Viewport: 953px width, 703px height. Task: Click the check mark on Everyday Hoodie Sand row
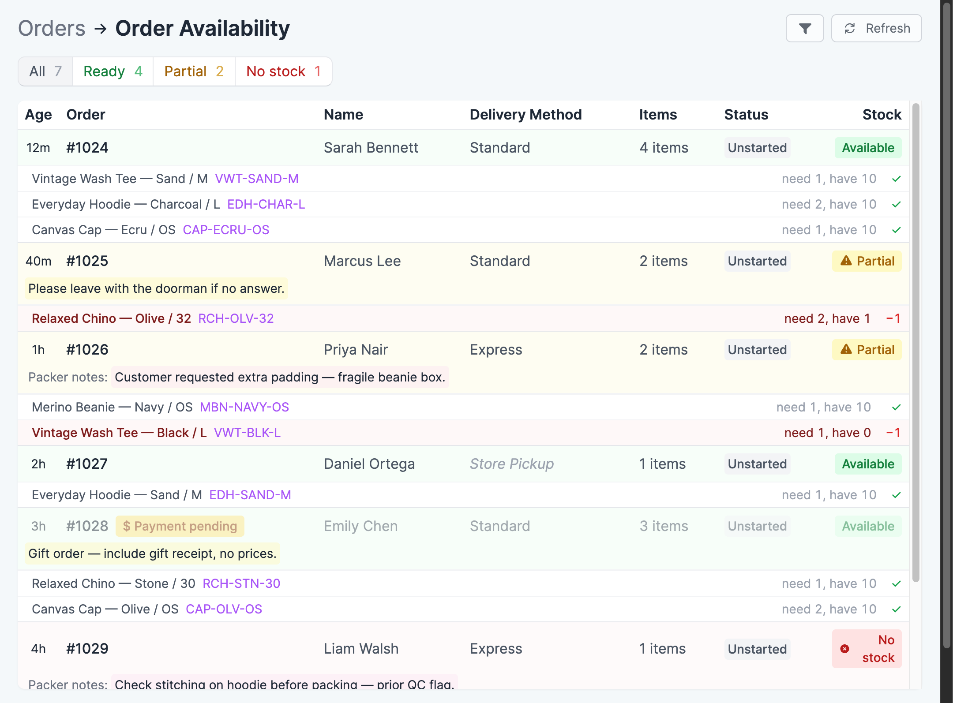point(896,495)
